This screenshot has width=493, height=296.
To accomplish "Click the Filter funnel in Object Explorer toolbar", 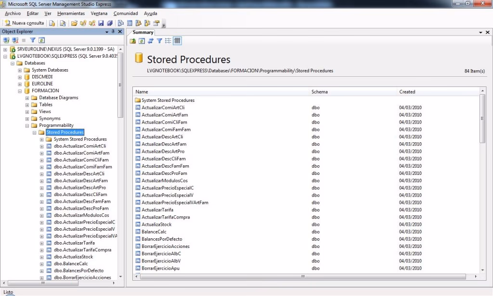I will [x=33, y=40].
